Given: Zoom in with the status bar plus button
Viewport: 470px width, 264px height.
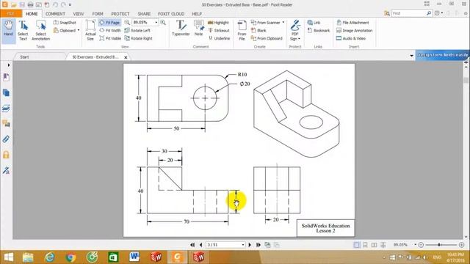Looking at the screenshot, I should click(462, 245).
